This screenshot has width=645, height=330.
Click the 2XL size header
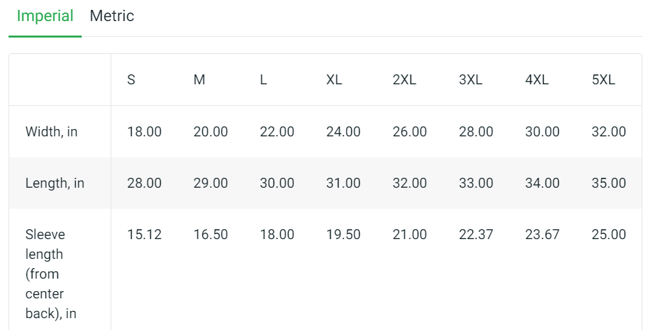[x=405, y=80]
